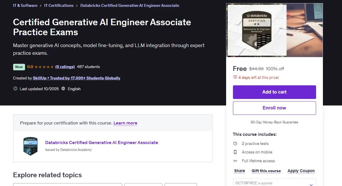Click Apply Coupon
This screenshot has width=342, height=186.
point(301,171)
